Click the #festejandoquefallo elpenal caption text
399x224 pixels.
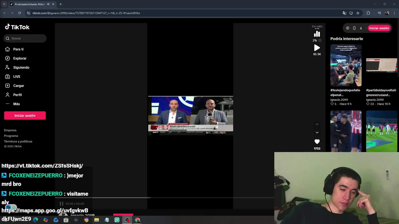pyautogui.click(x=345, y=92)
